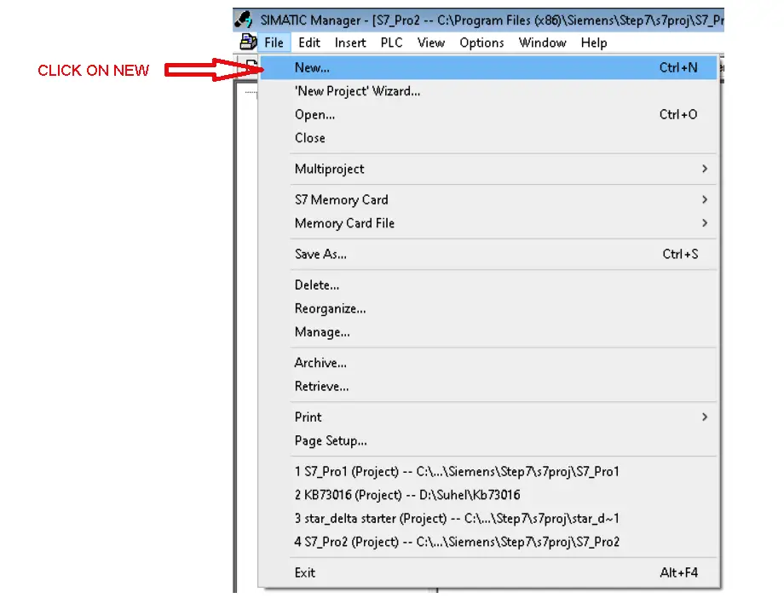Select Save As... menu entry
Screen dimensions: 784x598
tap(488, 254)
